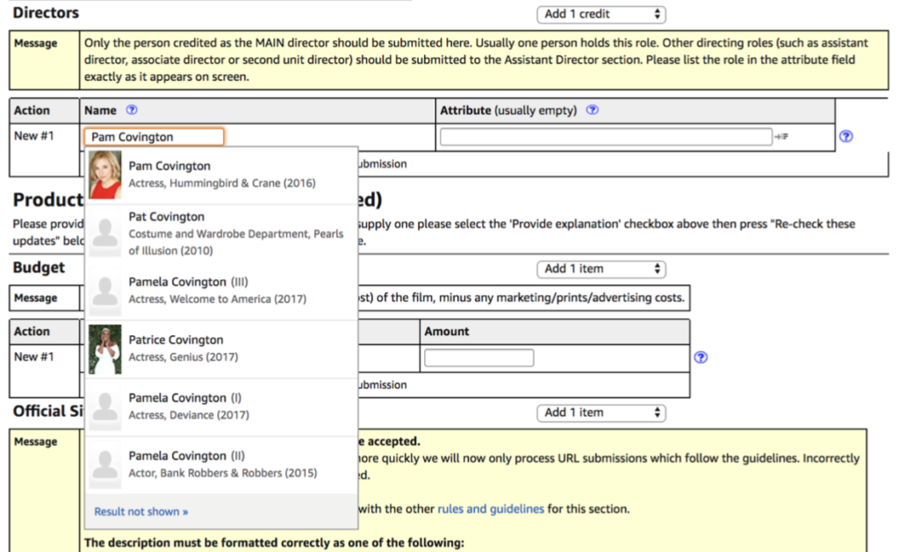Click the Directors section heading
The height and width of the screenshot is (552, 899).
46,12
